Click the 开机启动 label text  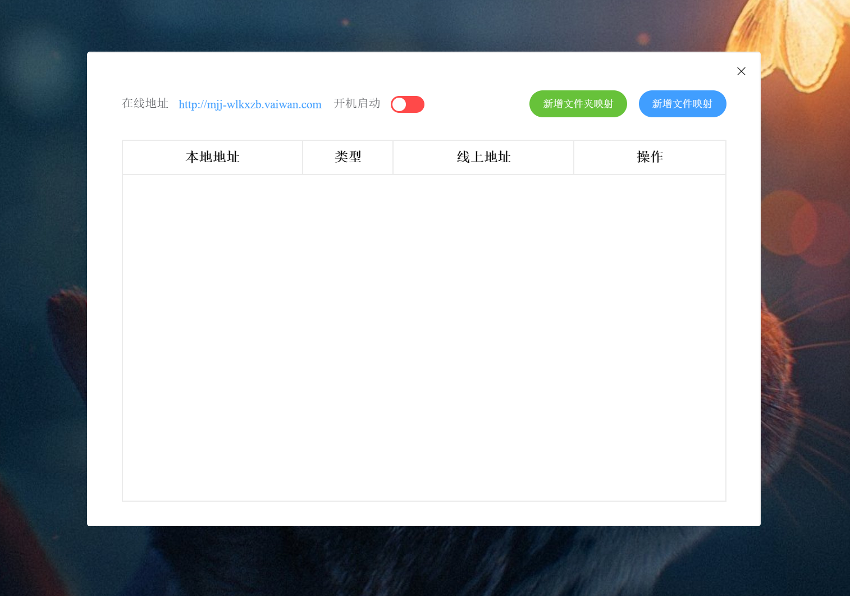(x=357, y=104)
